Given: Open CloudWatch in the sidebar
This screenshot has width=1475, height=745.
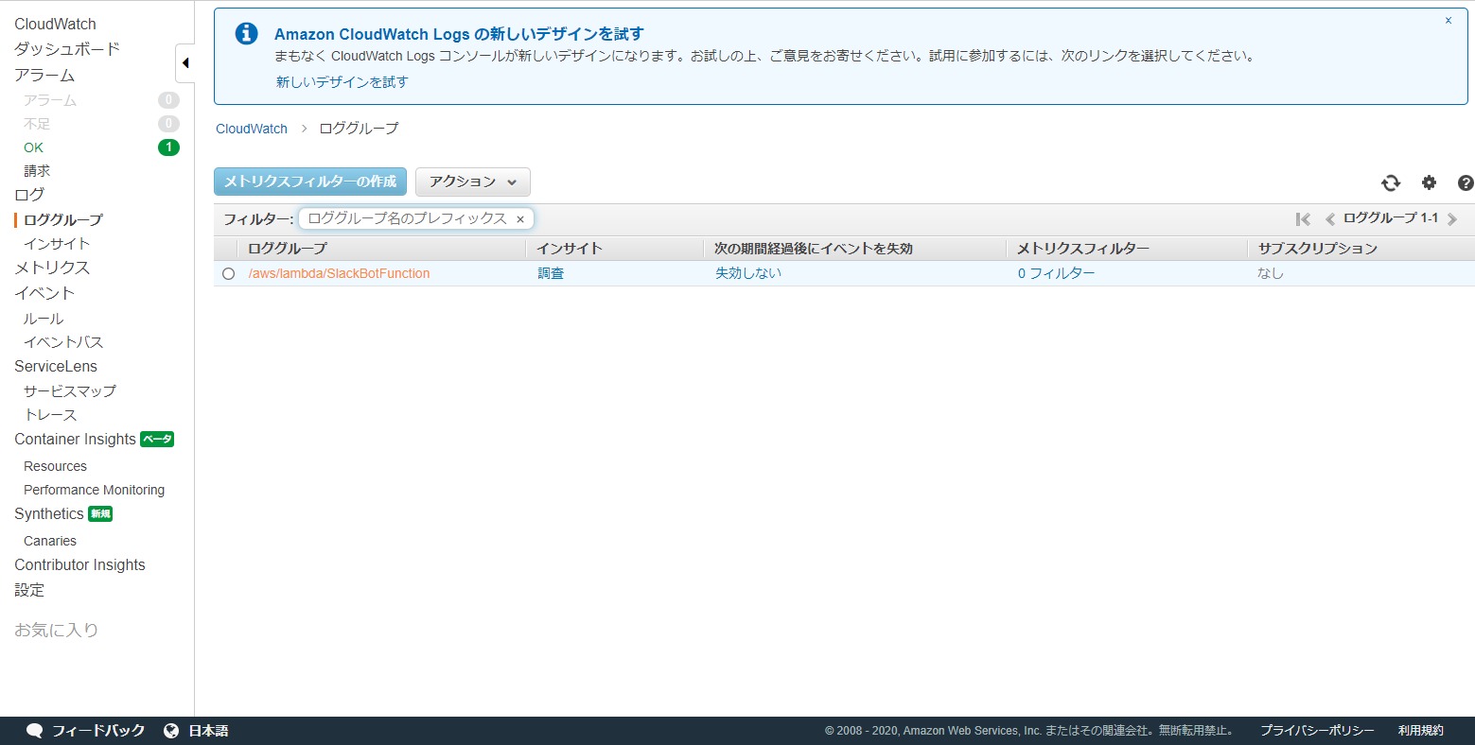Looking at the screenshot, I should [55, 24].
